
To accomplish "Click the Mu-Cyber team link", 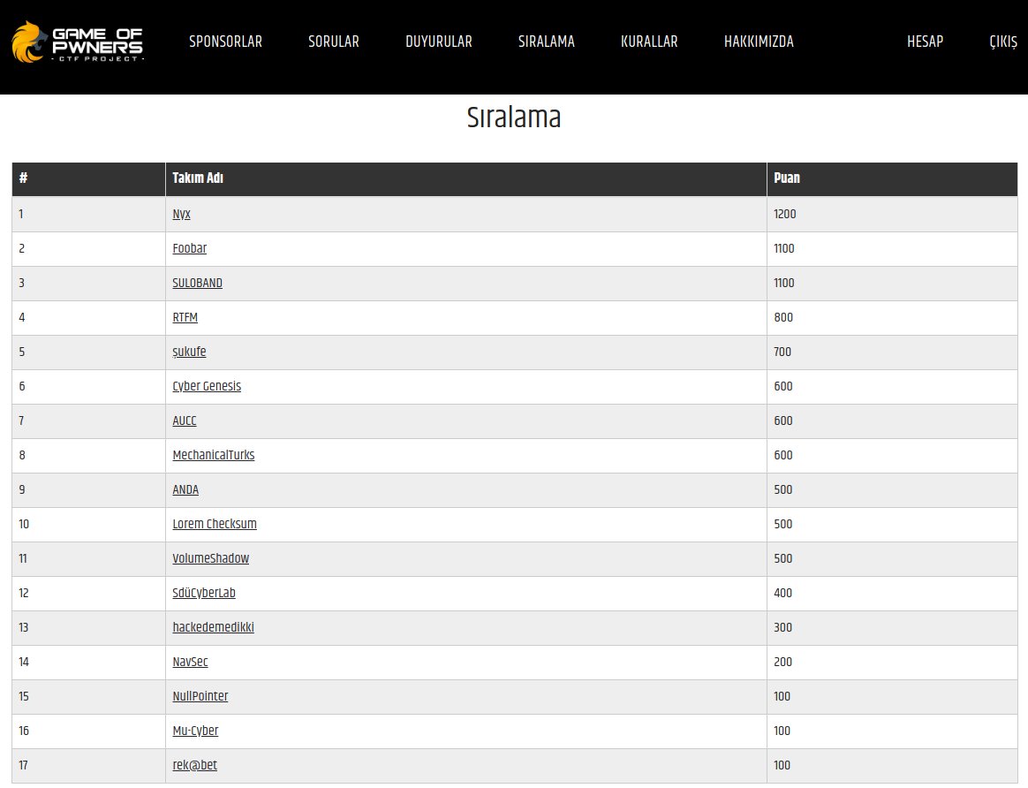I will [x=195, y=731].
